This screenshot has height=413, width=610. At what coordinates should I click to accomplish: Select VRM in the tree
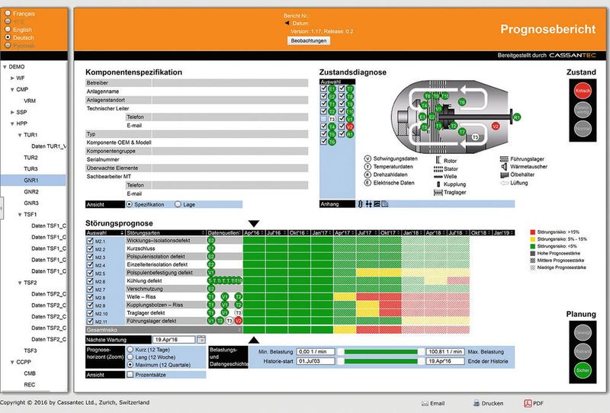pos(30,101)
